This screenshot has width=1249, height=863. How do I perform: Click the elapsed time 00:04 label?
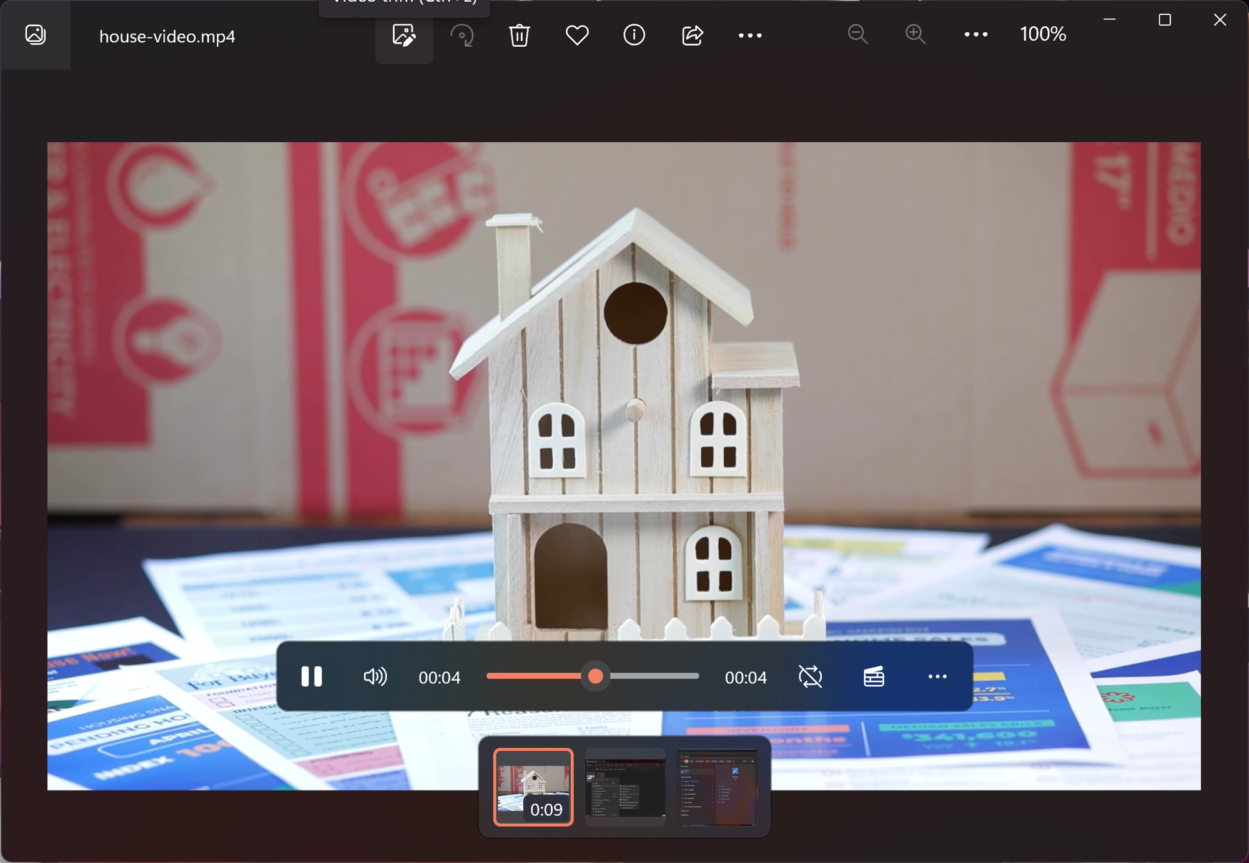point(439,677)
